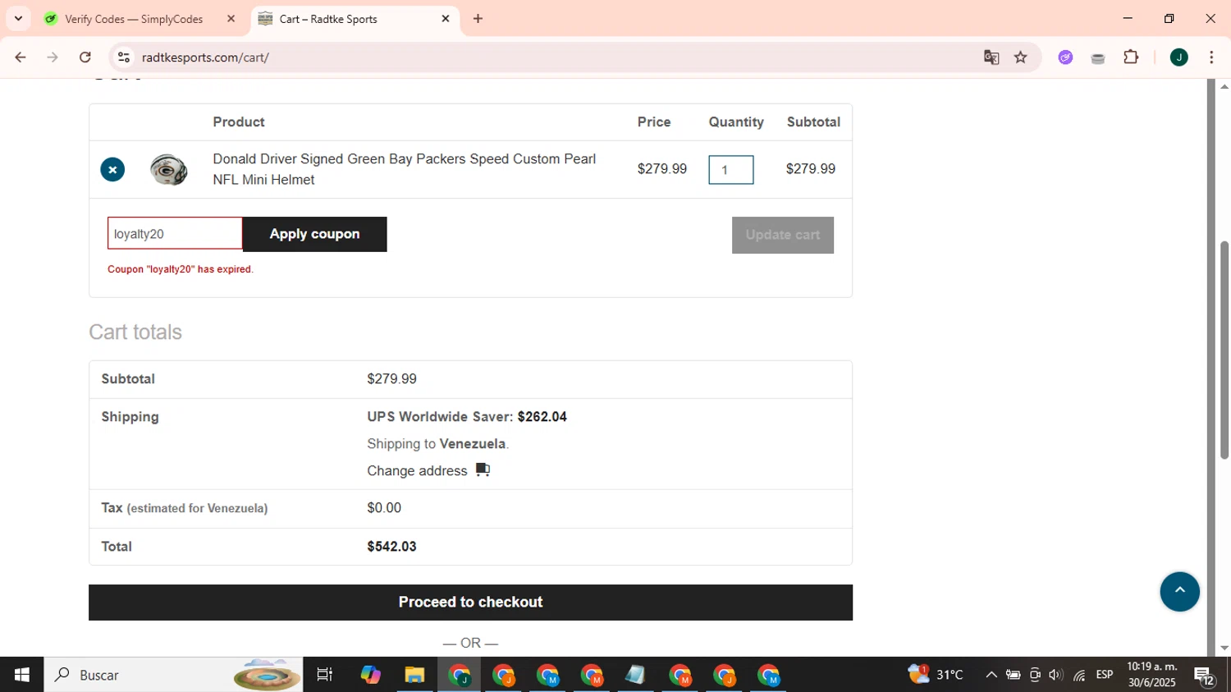Viewport: 1231px width, 692px height.
Task: Reload the cart page
Action: 85,57
